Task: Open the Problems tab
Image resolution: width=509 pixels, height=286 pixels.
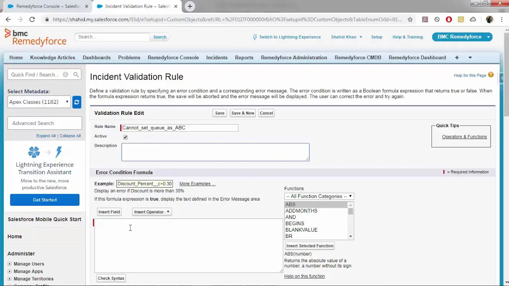Action: point(129,58)
